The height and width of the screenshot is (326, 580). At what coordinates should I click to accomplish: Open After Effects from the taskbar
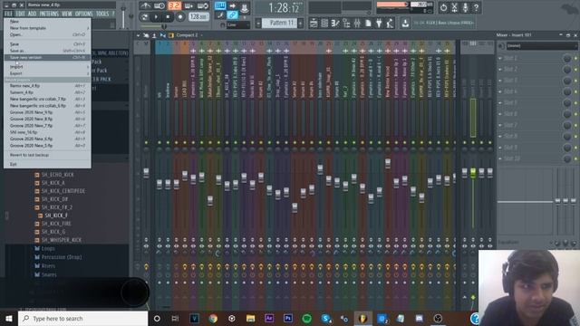(x=269, y=318)
